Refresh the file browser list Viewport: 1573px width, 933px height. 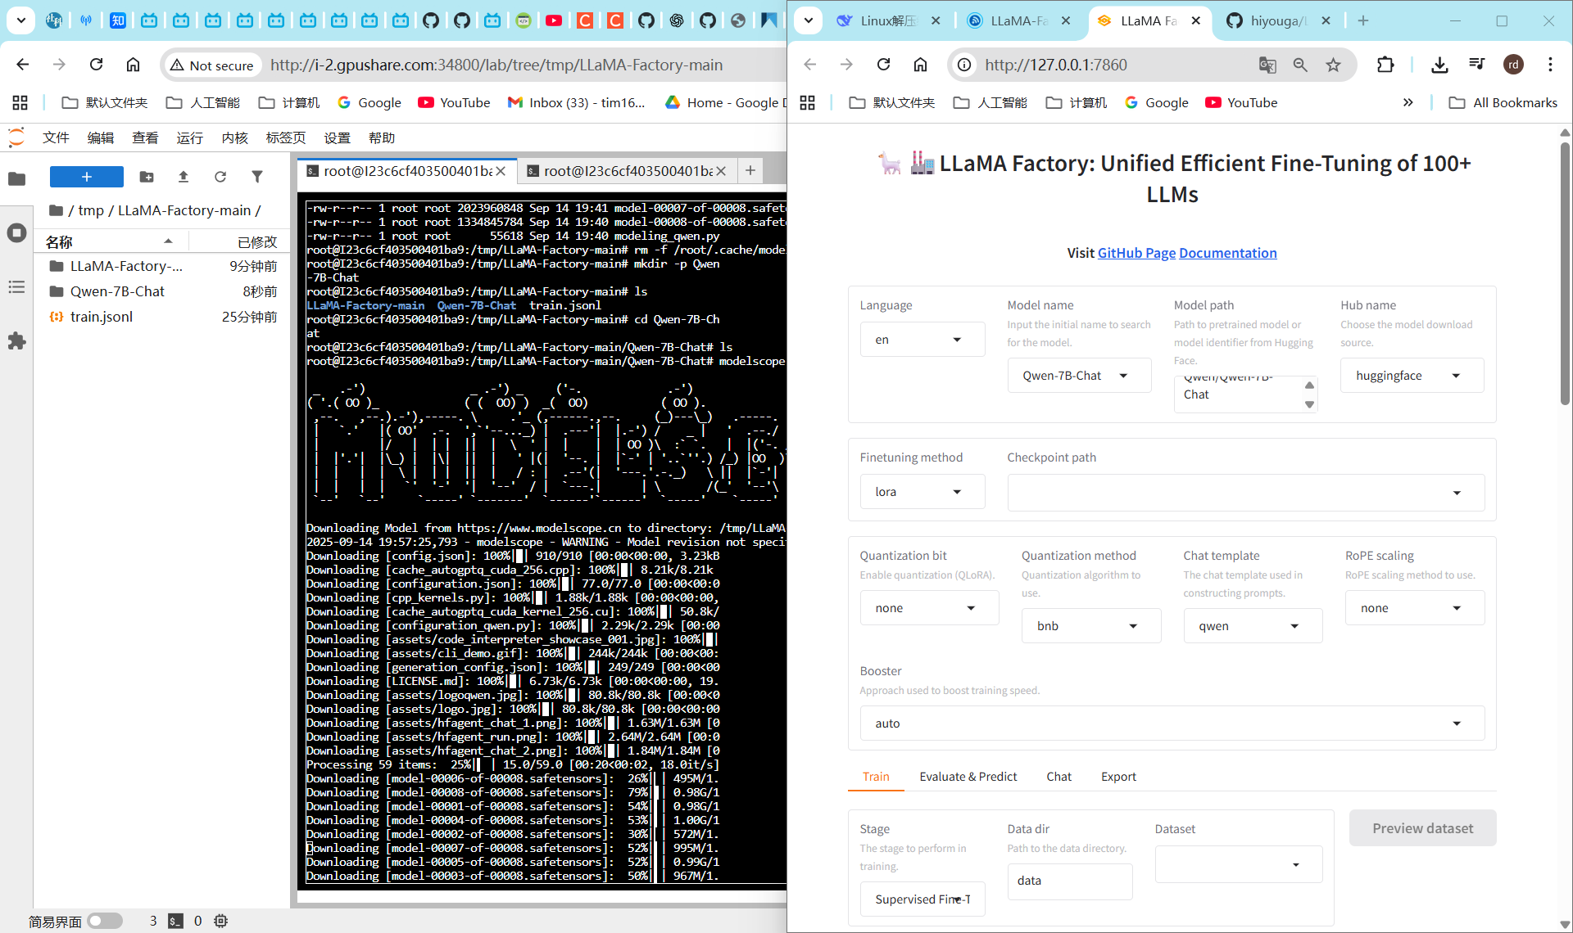coord(220,177)
